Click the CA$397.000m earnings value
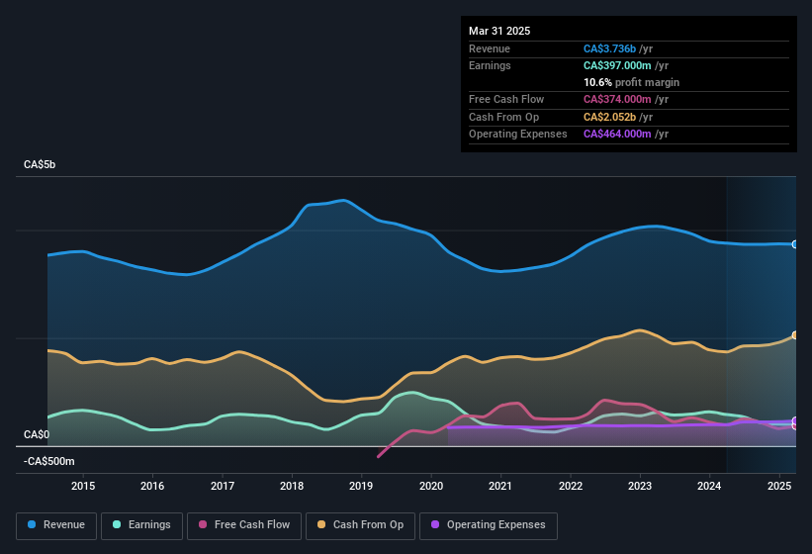812x554 pixels. pyautogui.click(x=617, y=65)
